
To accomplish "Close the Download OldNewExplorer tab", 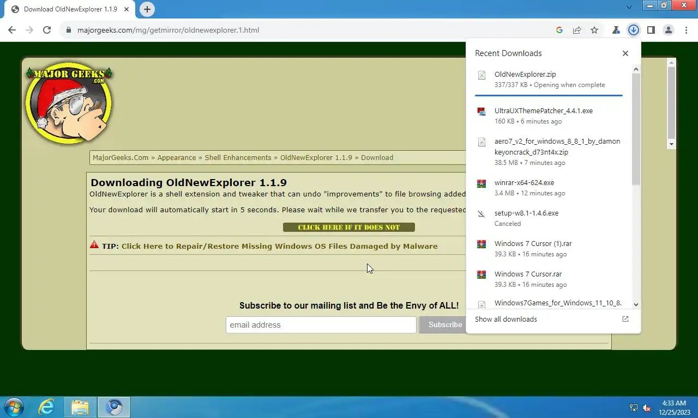I will (127, 9).
